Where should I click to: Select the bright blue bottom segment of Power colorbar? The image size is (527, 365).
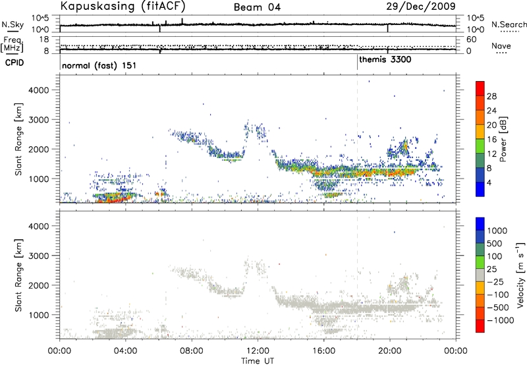[480, 189]
